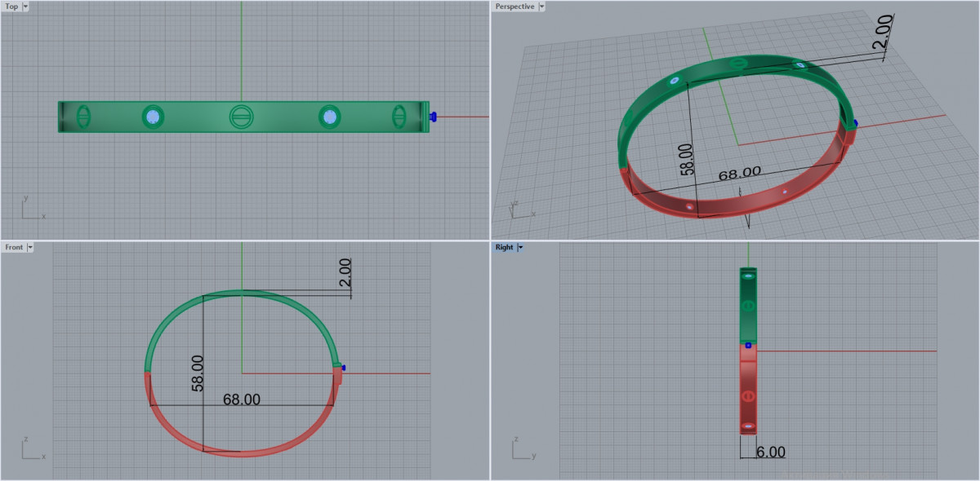Open the Top viewport dropdown arrow
This screenshot has height=481, width=980.
(25, 7)
